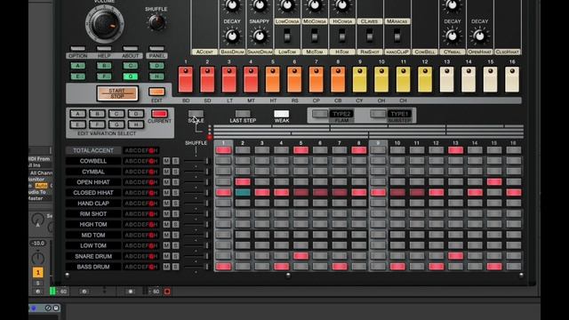Image resolution: width=569 pixels, height=320 pixels.
Task: Choose Edit Variation Select D
Action: click(x=136, y=114)
